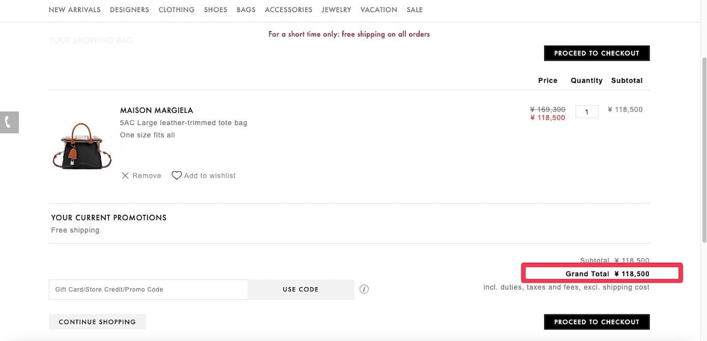The height and width of the screenshot is (341, 707).
Task: Click the heart wishlist icon
Action: (x=177, y=175)
